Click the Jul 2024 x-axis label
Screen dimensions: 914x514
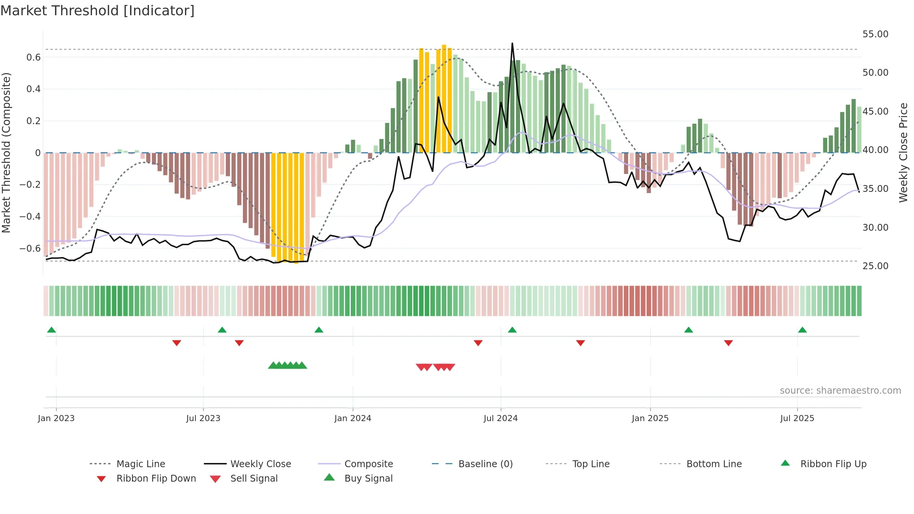coord(501,418)
